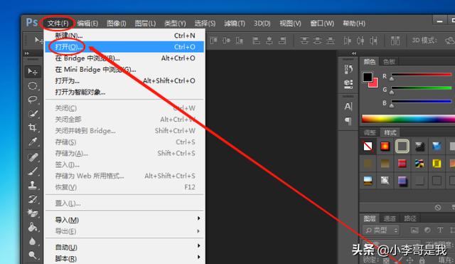Switch to the 路径 tab
Viewport: 455px width, 264px height.
click(x=410, y=218)
